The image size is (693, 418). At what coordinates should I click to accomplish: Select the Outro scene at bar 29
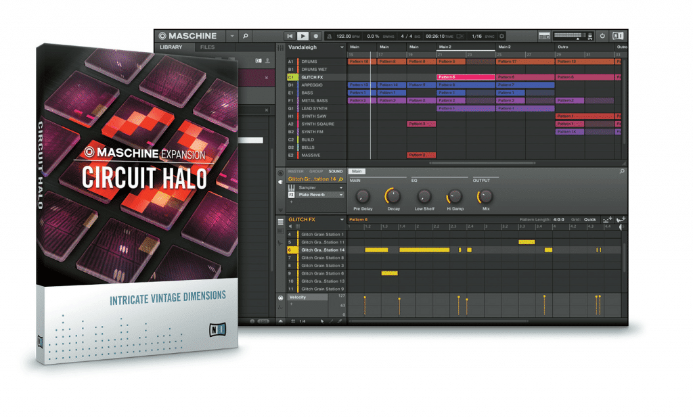tap(584, 47)
